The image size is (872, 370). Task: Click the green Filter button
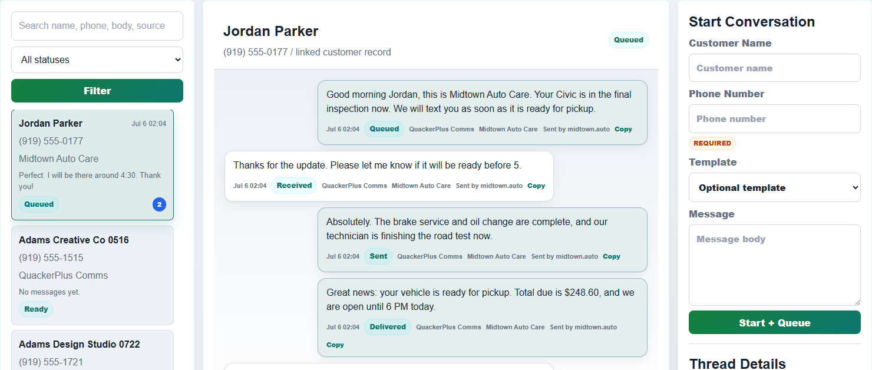tap(97, 91)
